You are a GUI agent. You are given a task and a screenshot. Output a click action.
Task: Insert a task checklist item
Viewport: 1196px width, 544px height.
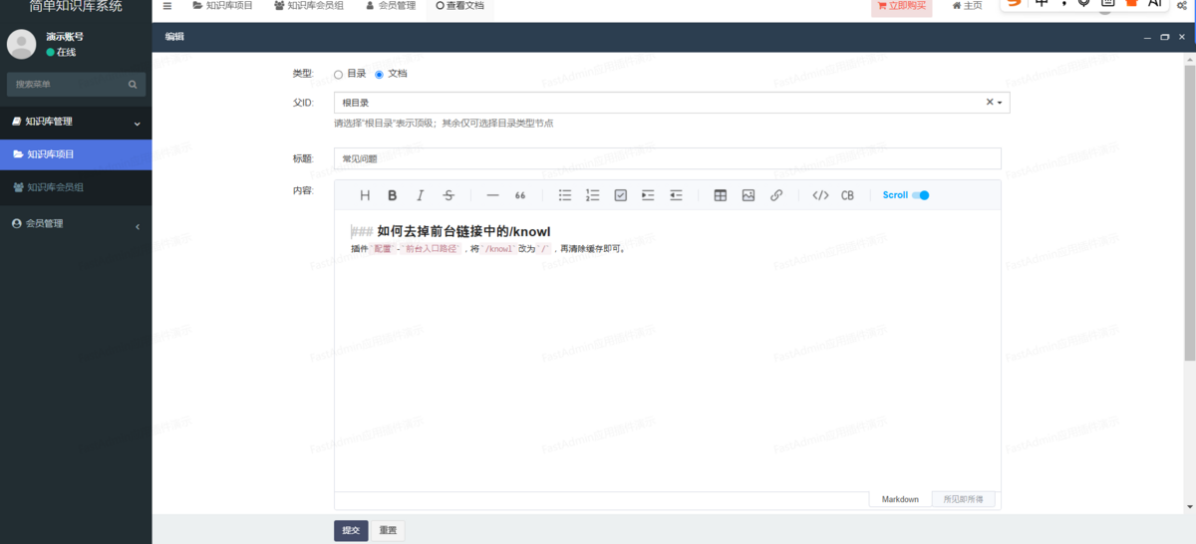[621, 195]
